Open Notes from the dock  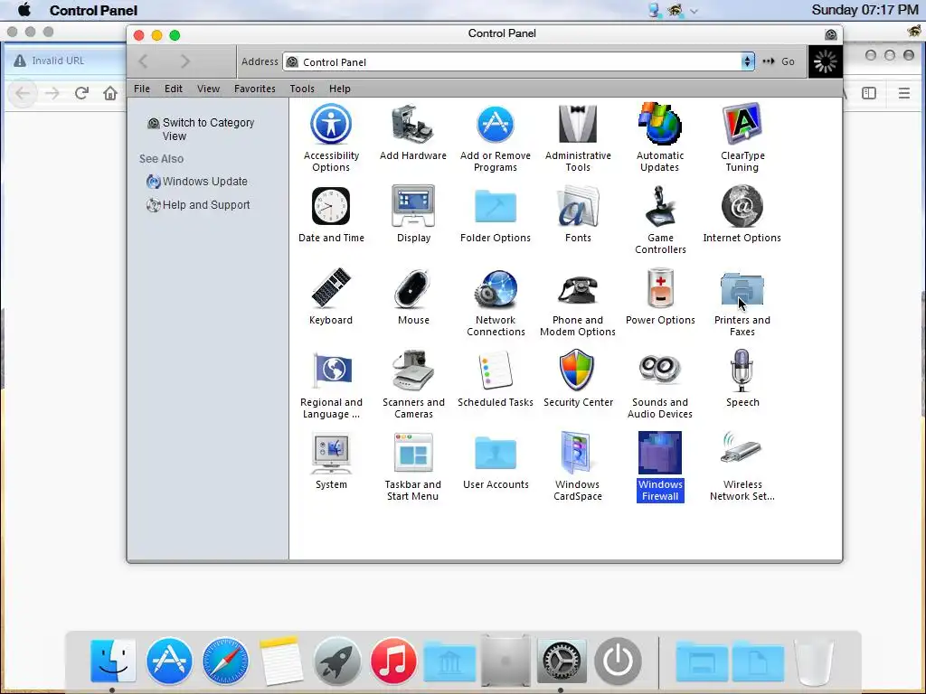[x=281, y=661]
